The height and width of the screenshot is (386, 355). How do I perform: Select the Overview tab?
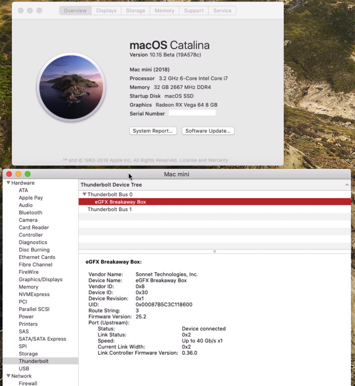(x=75, y=11)
